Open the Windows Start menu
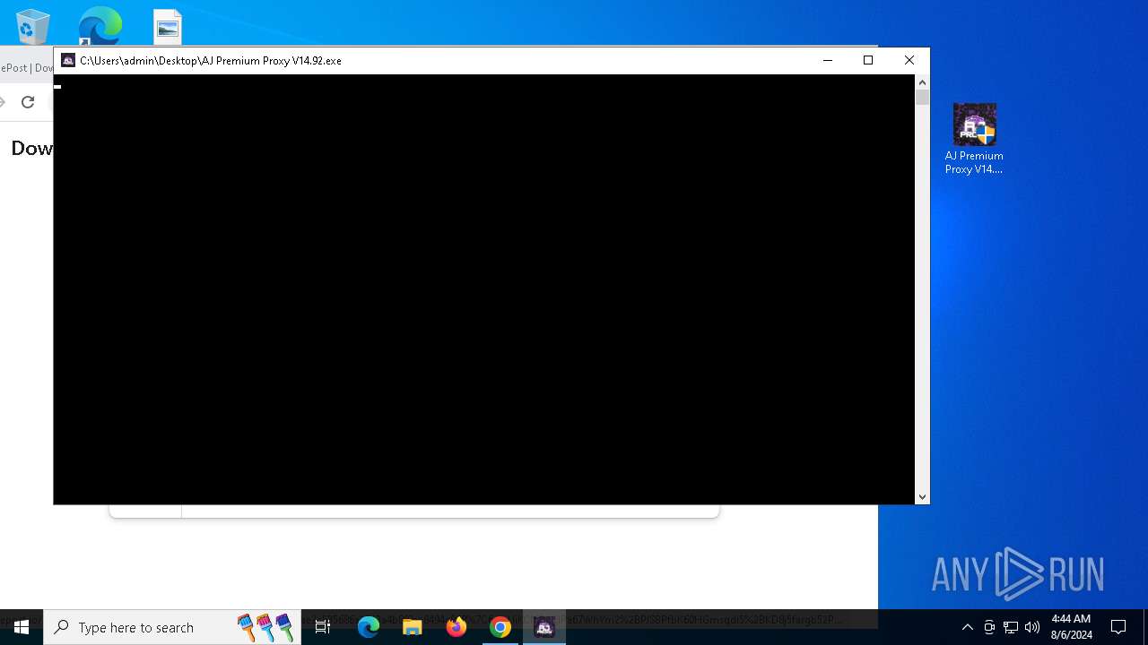This screenshot has height=645, width=1148. tap(22, 627)
